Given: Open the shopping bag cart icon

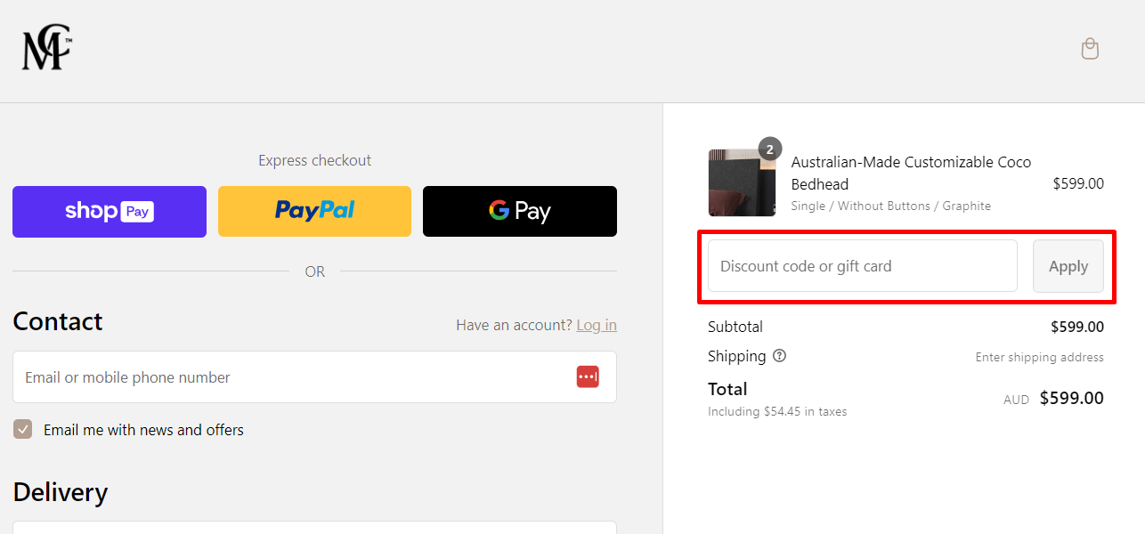Looking at the screenshot, I should point(1090,49).
